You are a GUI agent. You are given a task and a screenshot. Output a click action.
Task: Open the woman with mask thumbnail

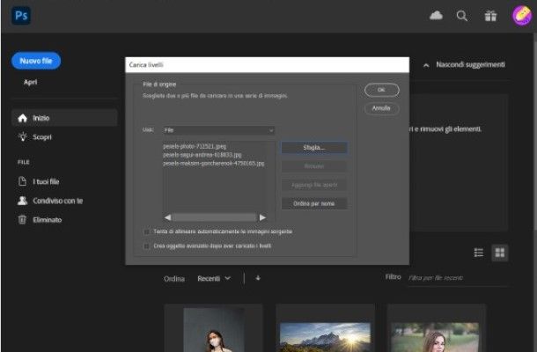pos(214,328)
